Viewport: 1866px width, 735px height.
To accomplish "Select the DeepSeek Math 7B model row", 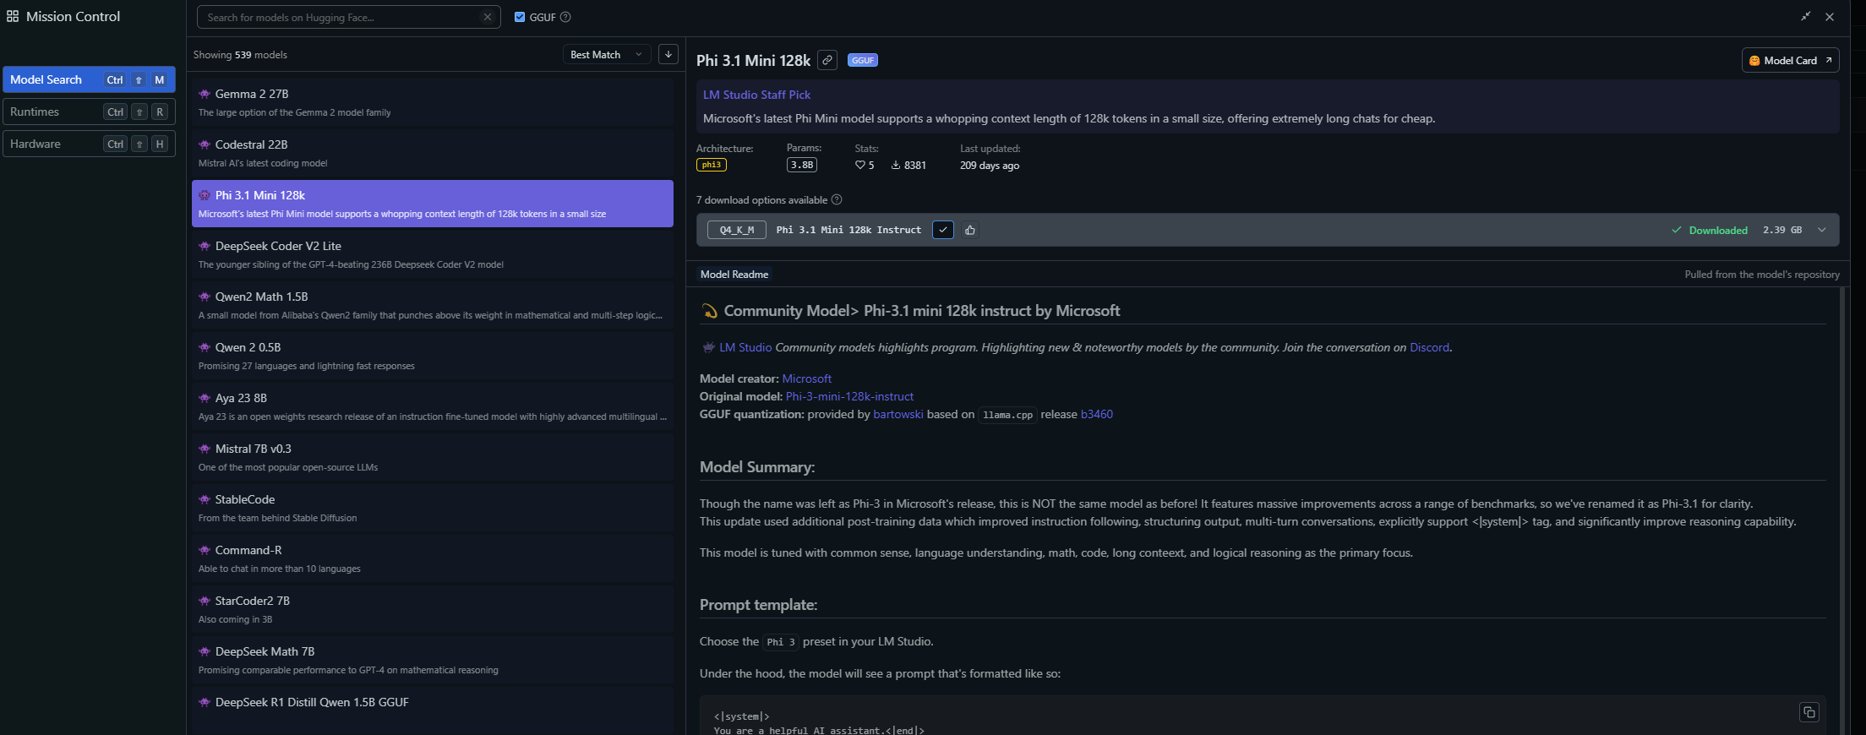I will (x=433, y=660).
